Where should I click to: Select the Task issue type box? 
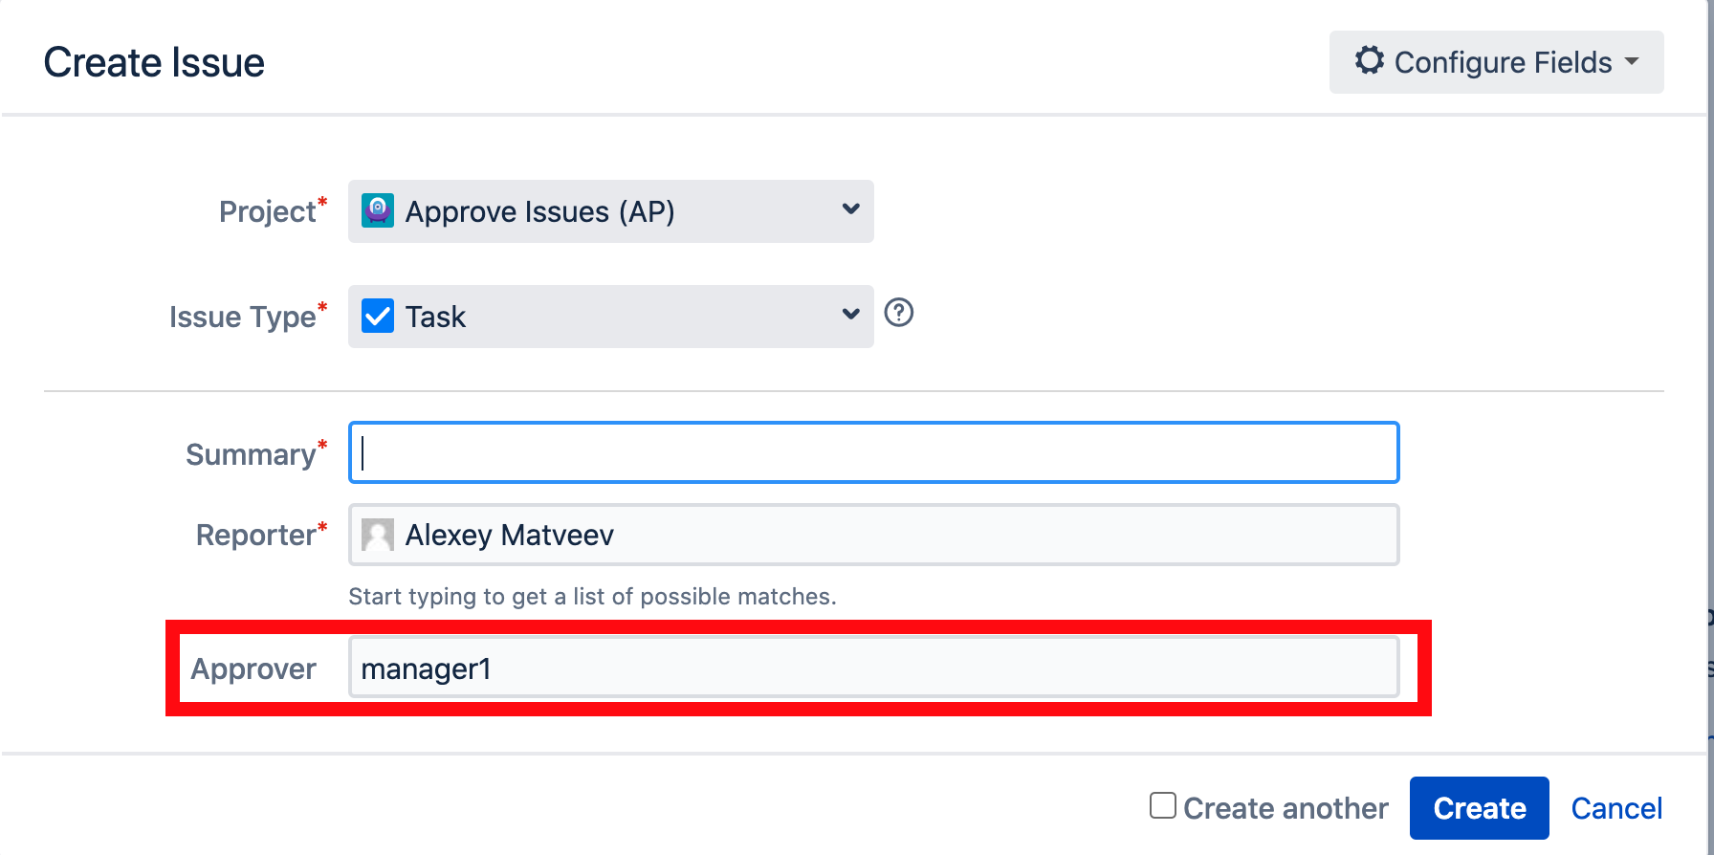point(611,317)
